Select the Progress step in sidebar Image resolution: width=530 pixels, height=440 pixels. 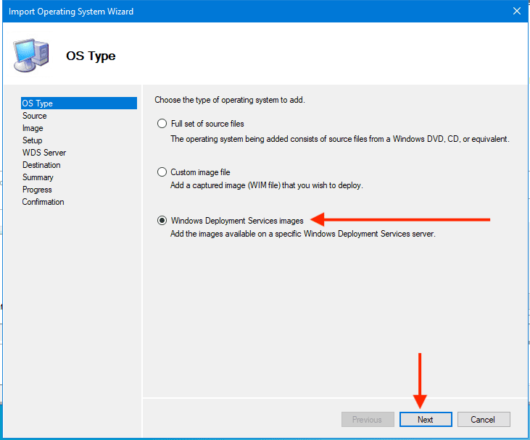[x=37, y=190]
